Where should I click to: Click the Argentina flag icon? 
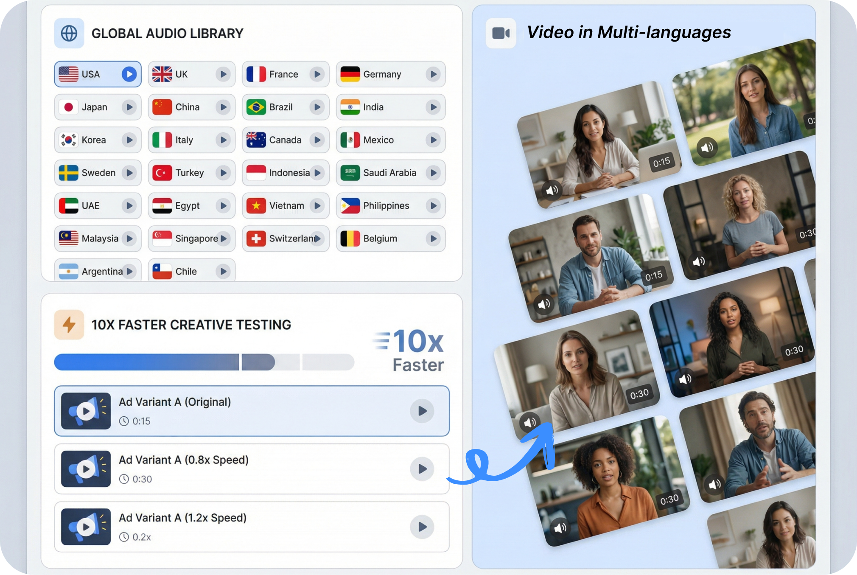[68, 271]
